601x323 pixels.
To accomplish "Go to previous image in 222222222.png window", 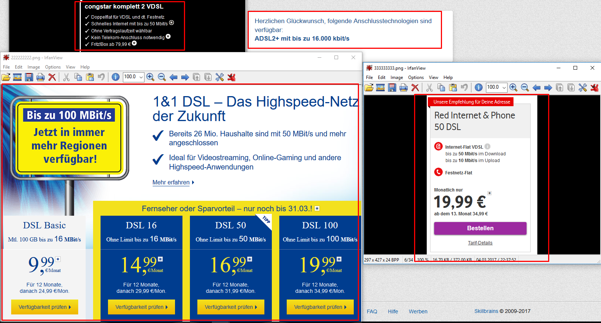I will [174, 77].
